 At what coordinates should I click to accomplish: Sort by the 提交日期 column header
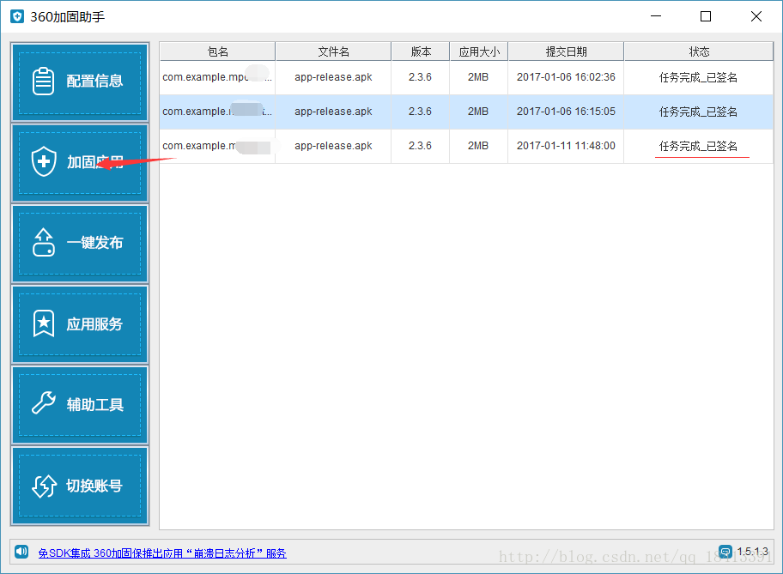(566, 51)
